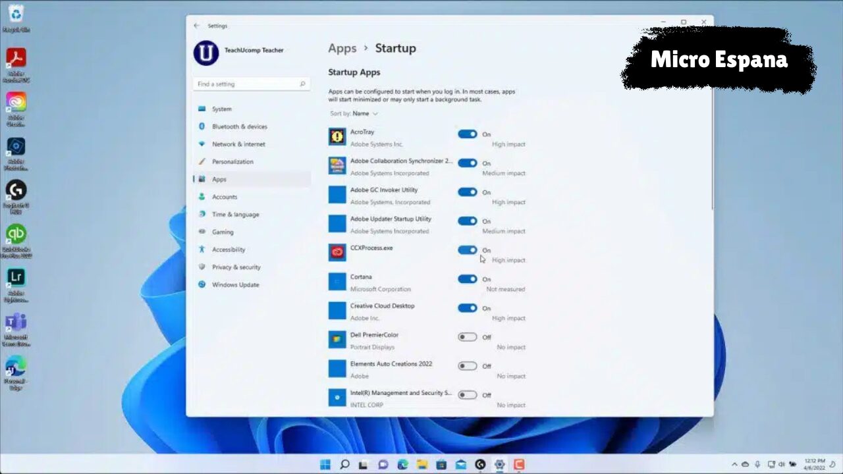Open the Sort by Name dropdown

(364, 114)
